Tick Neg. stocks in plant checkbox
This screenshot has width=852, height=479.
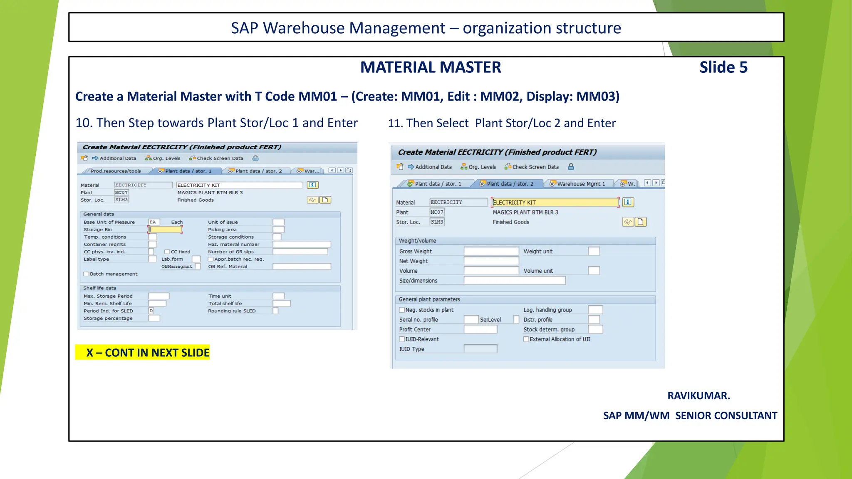(402, 310)
